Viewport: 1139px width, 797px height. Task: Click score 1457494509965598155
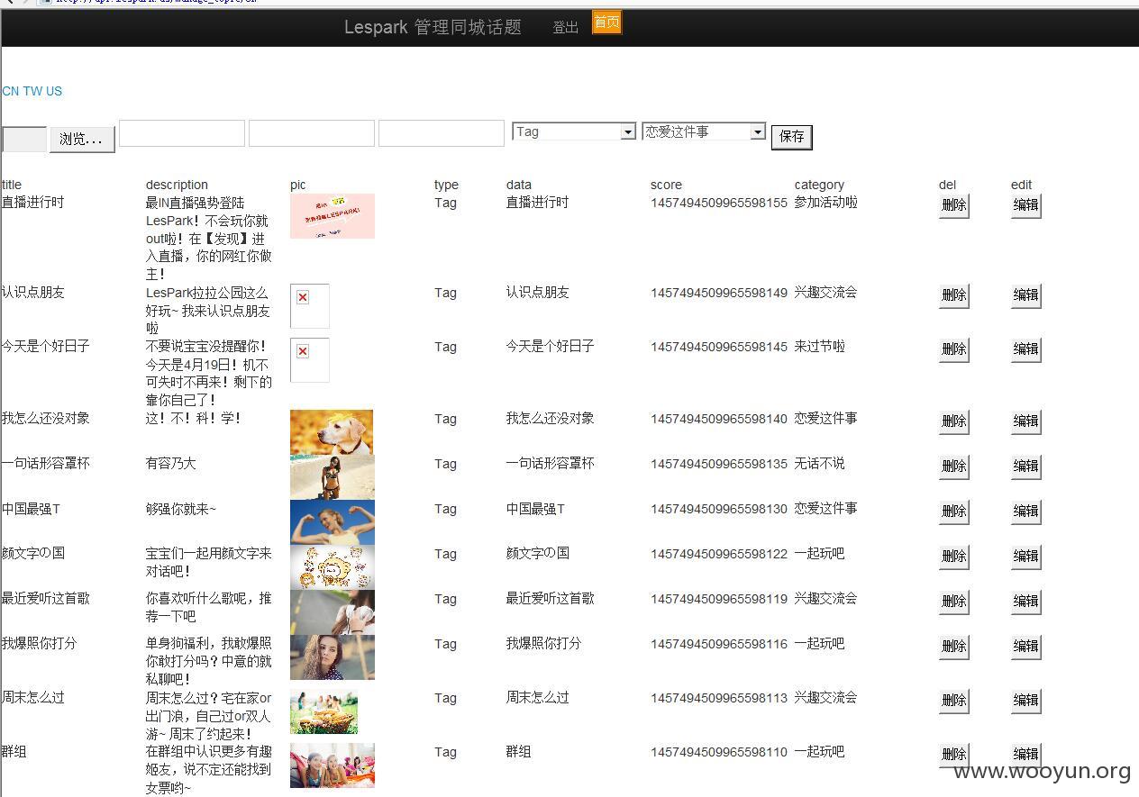click(x=719, y=203)
